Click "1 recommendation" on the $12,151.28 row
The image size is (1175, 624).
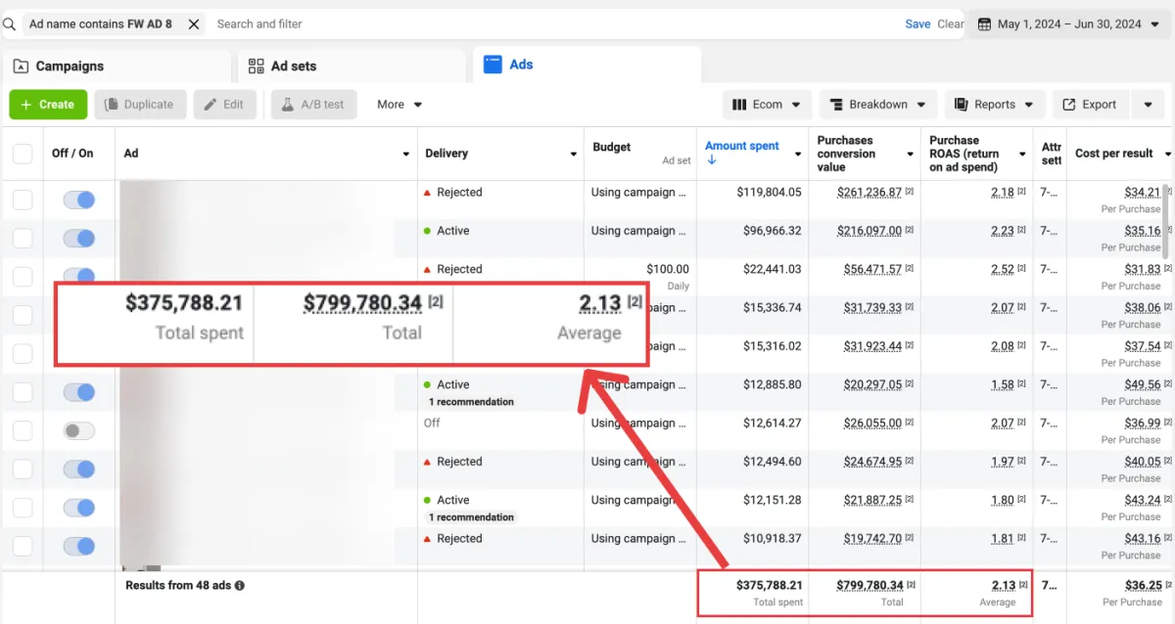pyautogui.click(x=471, y=517)
